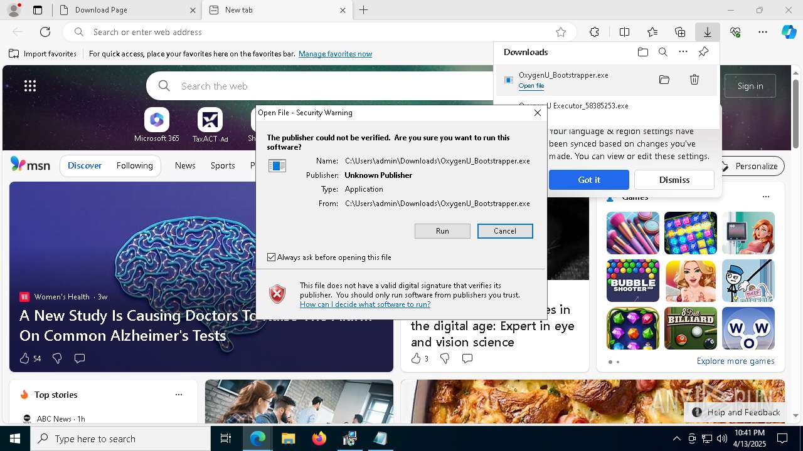Search downloads using the magnifier icon
The height and width of the screenshot is (451, 803).
662,52
